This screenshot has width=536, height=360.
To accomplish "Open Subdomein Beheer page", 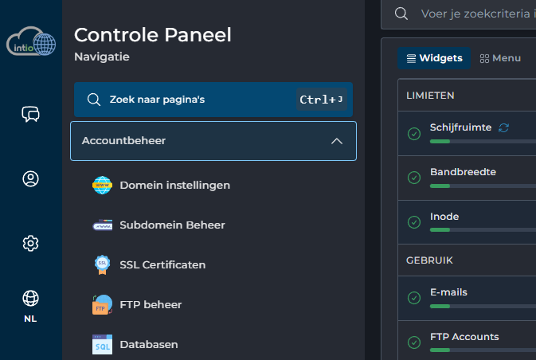I will pos(172,225).
